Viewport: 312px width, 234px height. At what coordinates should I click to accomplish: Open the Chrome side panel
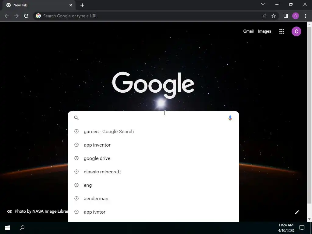point(286,16)
